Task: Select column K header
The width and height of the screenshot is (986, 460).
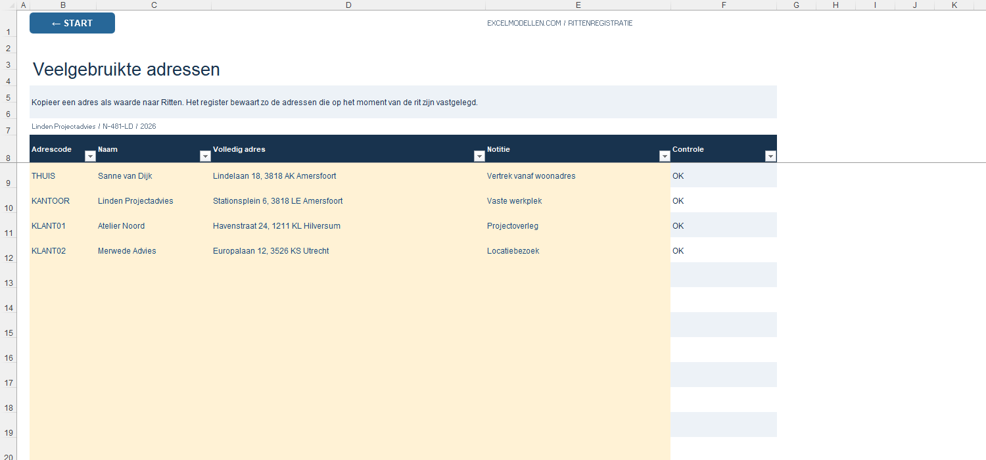Action: click(954, 5)
